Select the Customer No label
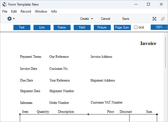168x122 pixels. (58, 69)
